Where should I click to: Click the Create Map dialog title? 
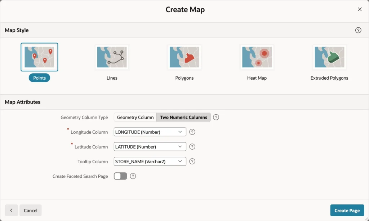tap(185, 10)
